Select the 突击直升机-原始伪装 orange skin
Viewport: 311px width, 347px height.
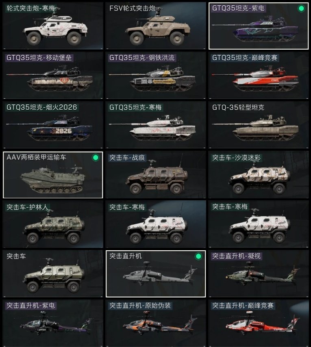pos(156,323)
